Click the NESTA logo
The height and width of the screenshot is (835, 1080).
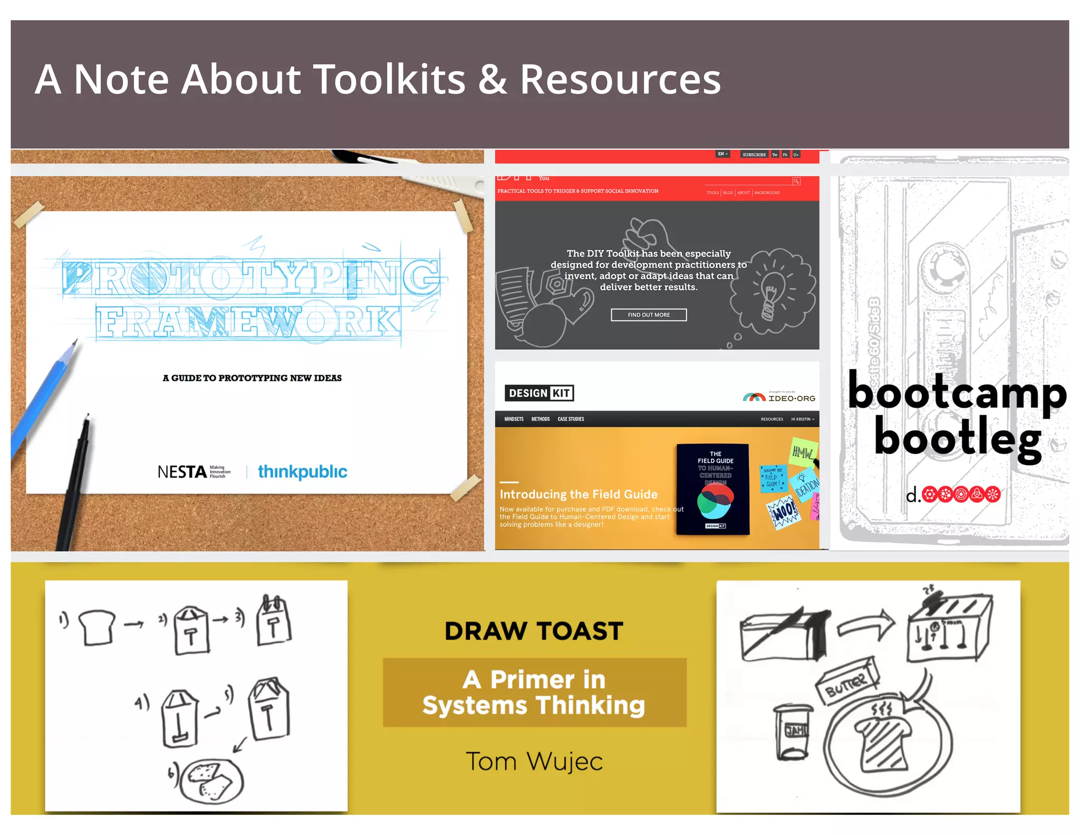pos(194,471)
